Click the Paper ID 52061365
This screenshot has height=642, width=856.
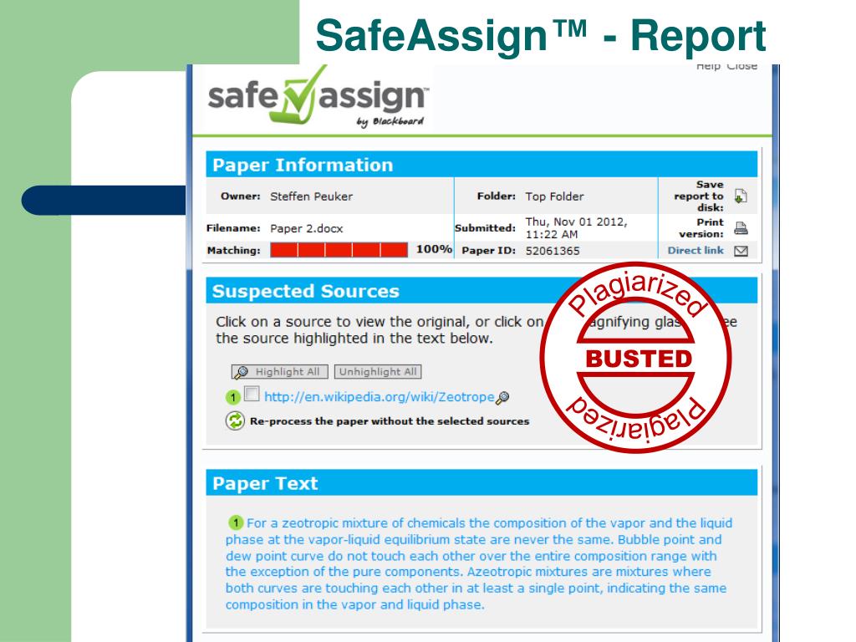point(553,251)
